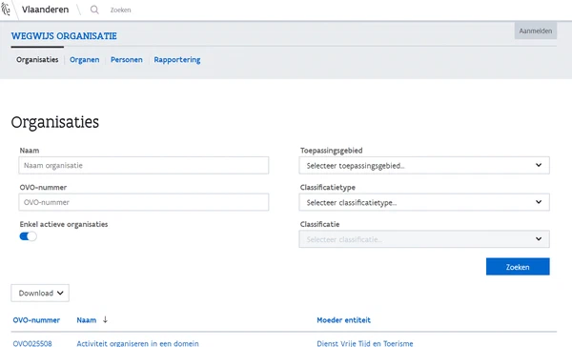Click the magnifying glass search icon
Image resolution: width=572 pixels, height=347 pixels.
point(94,10)
